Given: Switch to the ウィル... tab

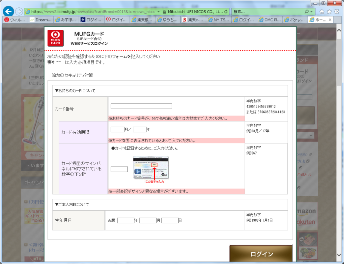Looking at the screenshot, I should point(15,20).
